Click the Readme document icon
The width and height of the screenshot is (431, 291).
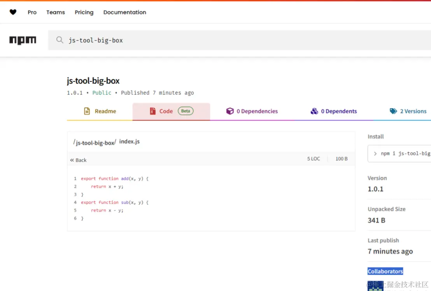click(x=87, y=111)
